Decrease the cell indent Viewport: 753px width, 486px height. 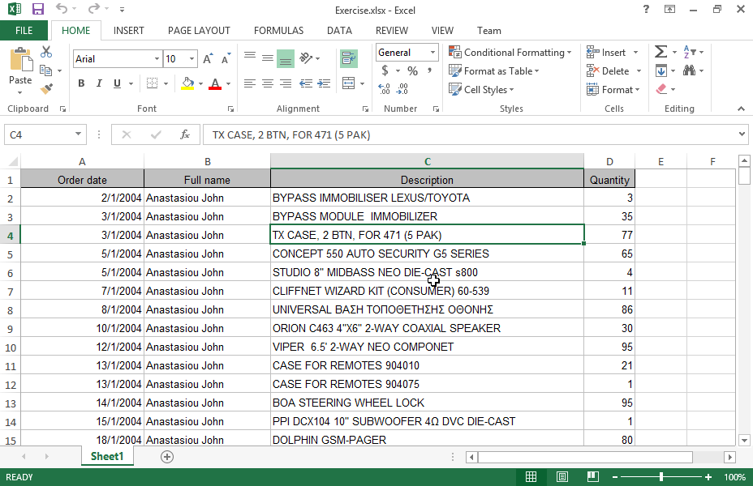pos(306,83)
